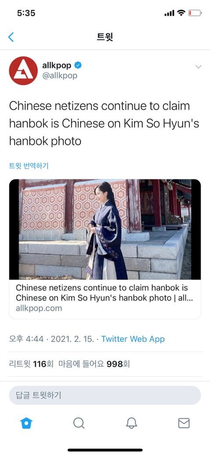Image resolution: width=210 pixels, height=456 pixels.
Task: Open the Search magnifier tab
Action: tap(79, 423)
